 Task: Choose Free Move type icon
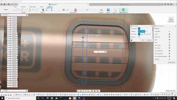pos(139,34)
